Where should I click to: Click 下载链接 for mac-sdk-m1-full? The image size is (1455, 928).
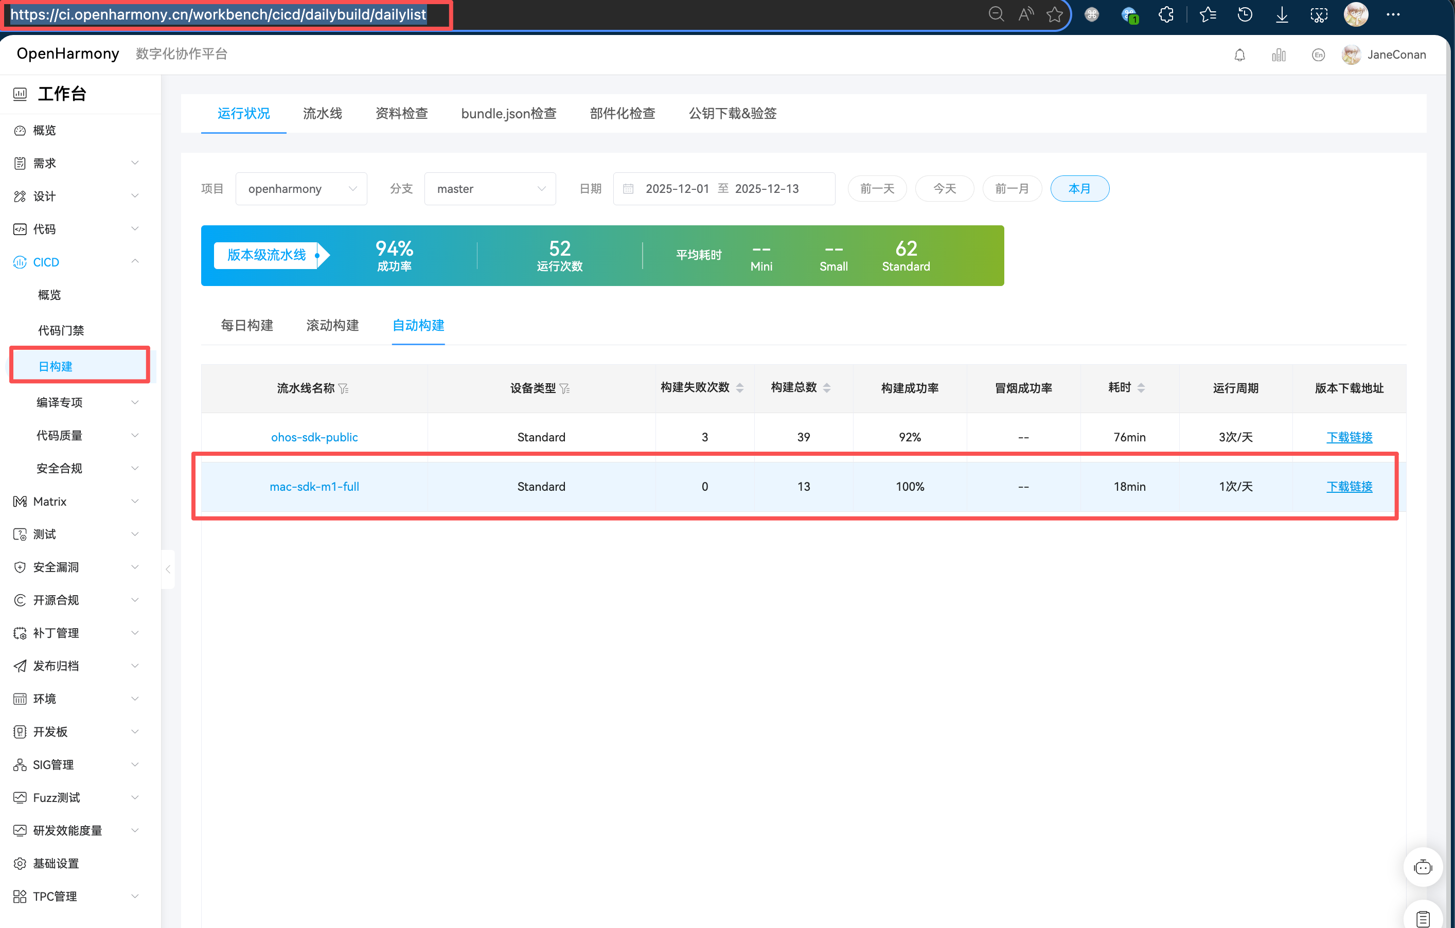click(x=1348, y=486)
